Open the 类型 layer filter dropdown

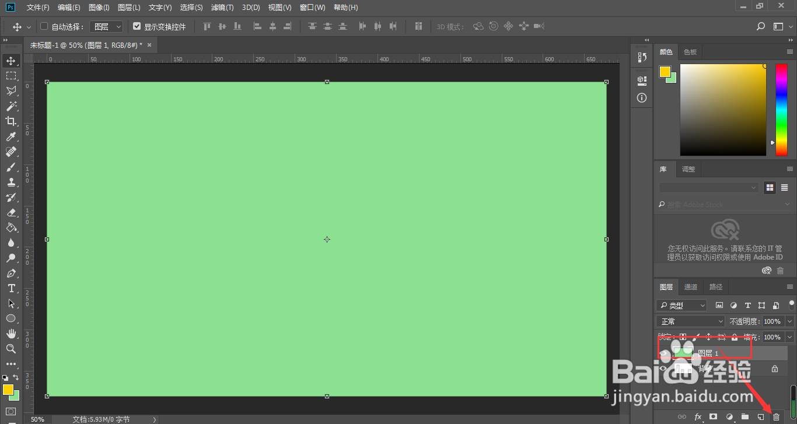click(681, 305)
